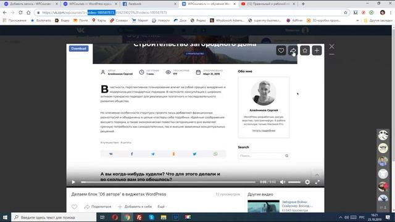The image size is (395, 222).
Task: Go to browser home page
Action: 28,12
